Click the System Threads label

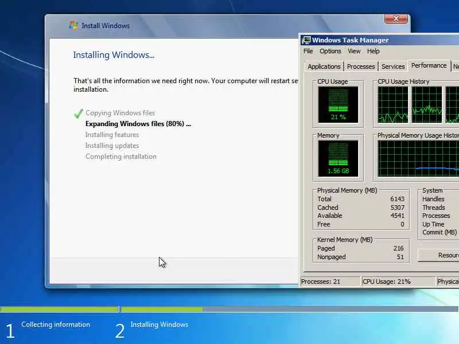(x=434, y=208)
